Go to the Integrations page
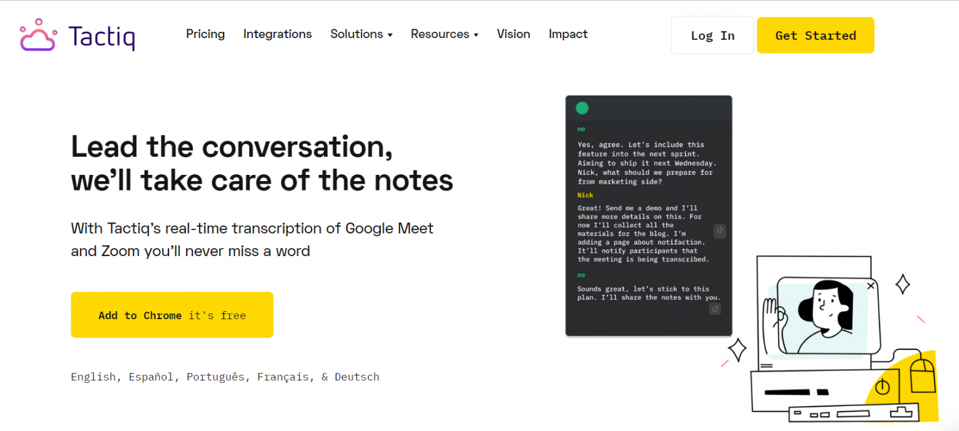The height and width of the screenshot is (431, 959). tap(277, 34)
